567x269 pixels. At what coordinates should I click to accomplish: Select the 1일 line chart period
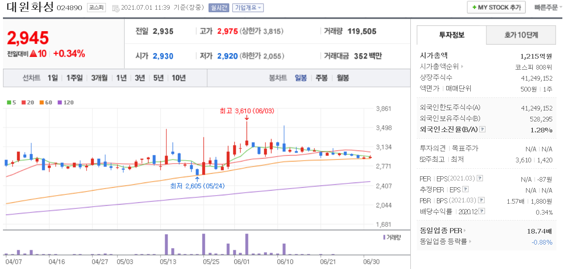pos(52,78)
